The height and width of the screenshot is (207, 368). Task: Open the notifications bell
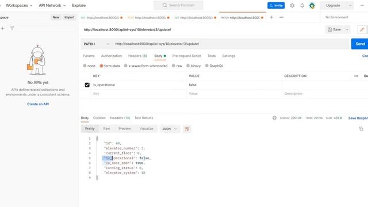click(x=302, y=5)
